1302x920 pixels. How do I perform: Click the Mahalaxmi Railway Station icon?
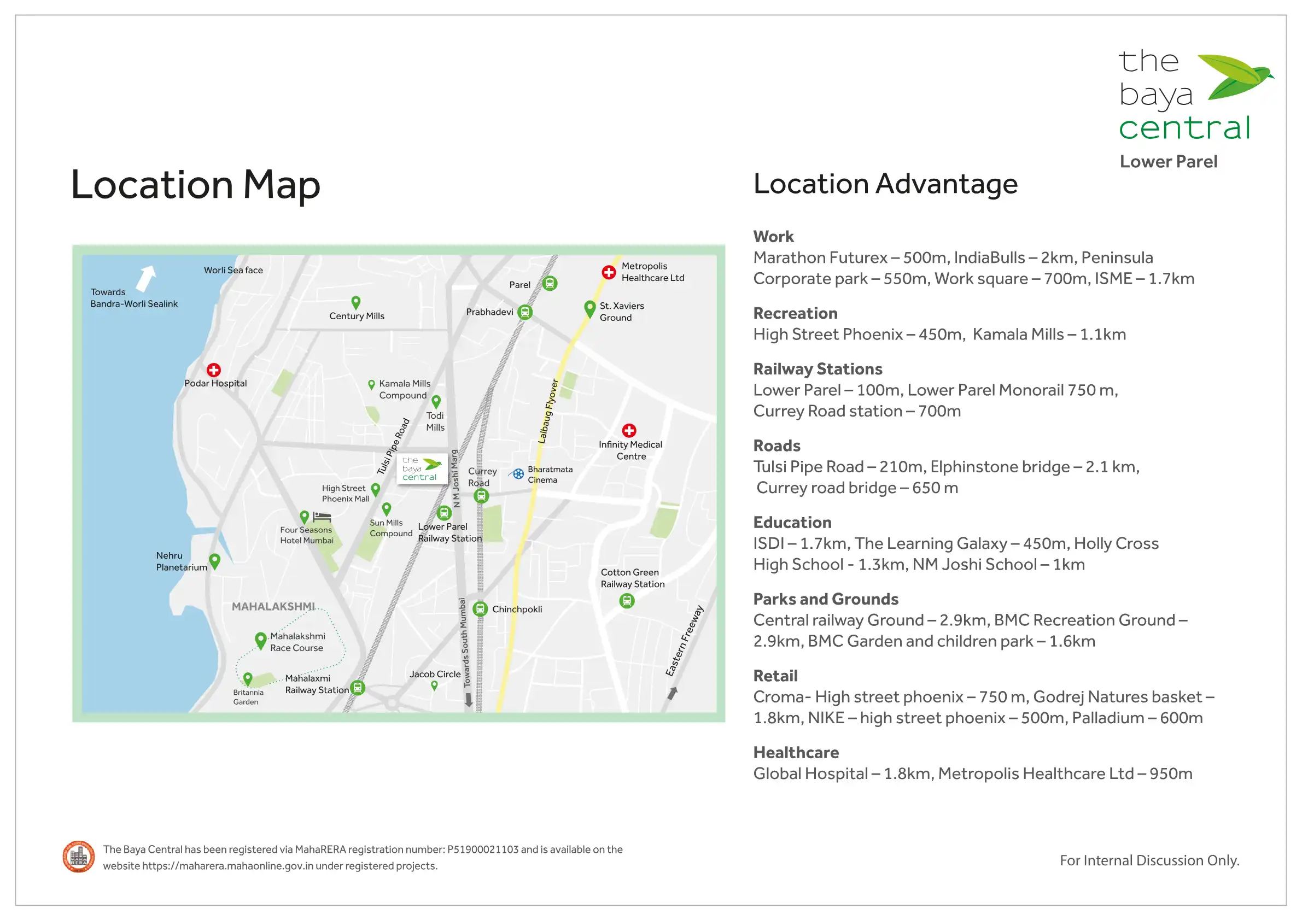point(357,688)
